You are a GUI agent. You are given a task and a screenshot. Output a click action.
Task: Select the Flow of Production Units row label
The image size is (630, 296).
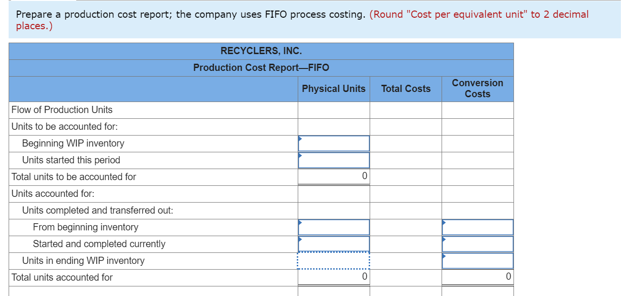coord(61,110)
